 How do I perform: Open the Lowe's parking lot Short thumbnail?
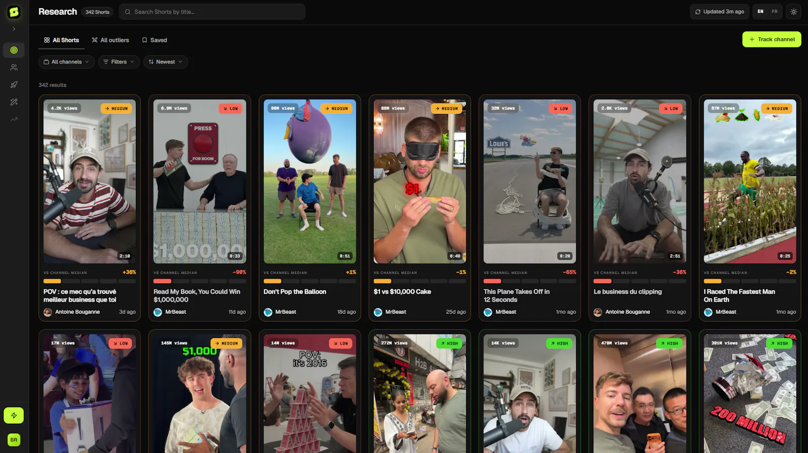tap(530, 182)
